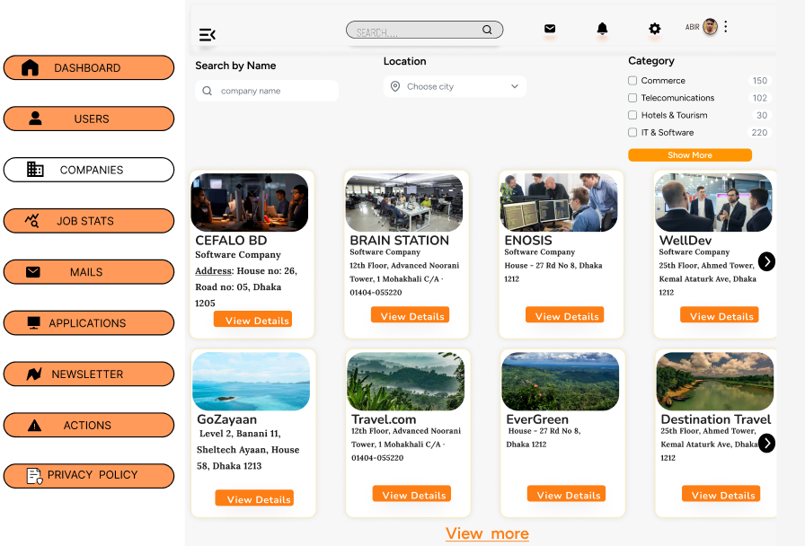Open the mail envelope icon in header
This screenshot has height=546, width=805.
click(550, 29)
